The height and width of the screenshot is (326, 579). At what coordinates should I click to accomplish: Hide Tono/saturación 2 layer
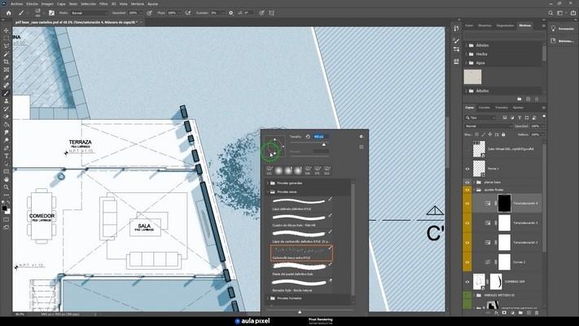pos(467,243)
